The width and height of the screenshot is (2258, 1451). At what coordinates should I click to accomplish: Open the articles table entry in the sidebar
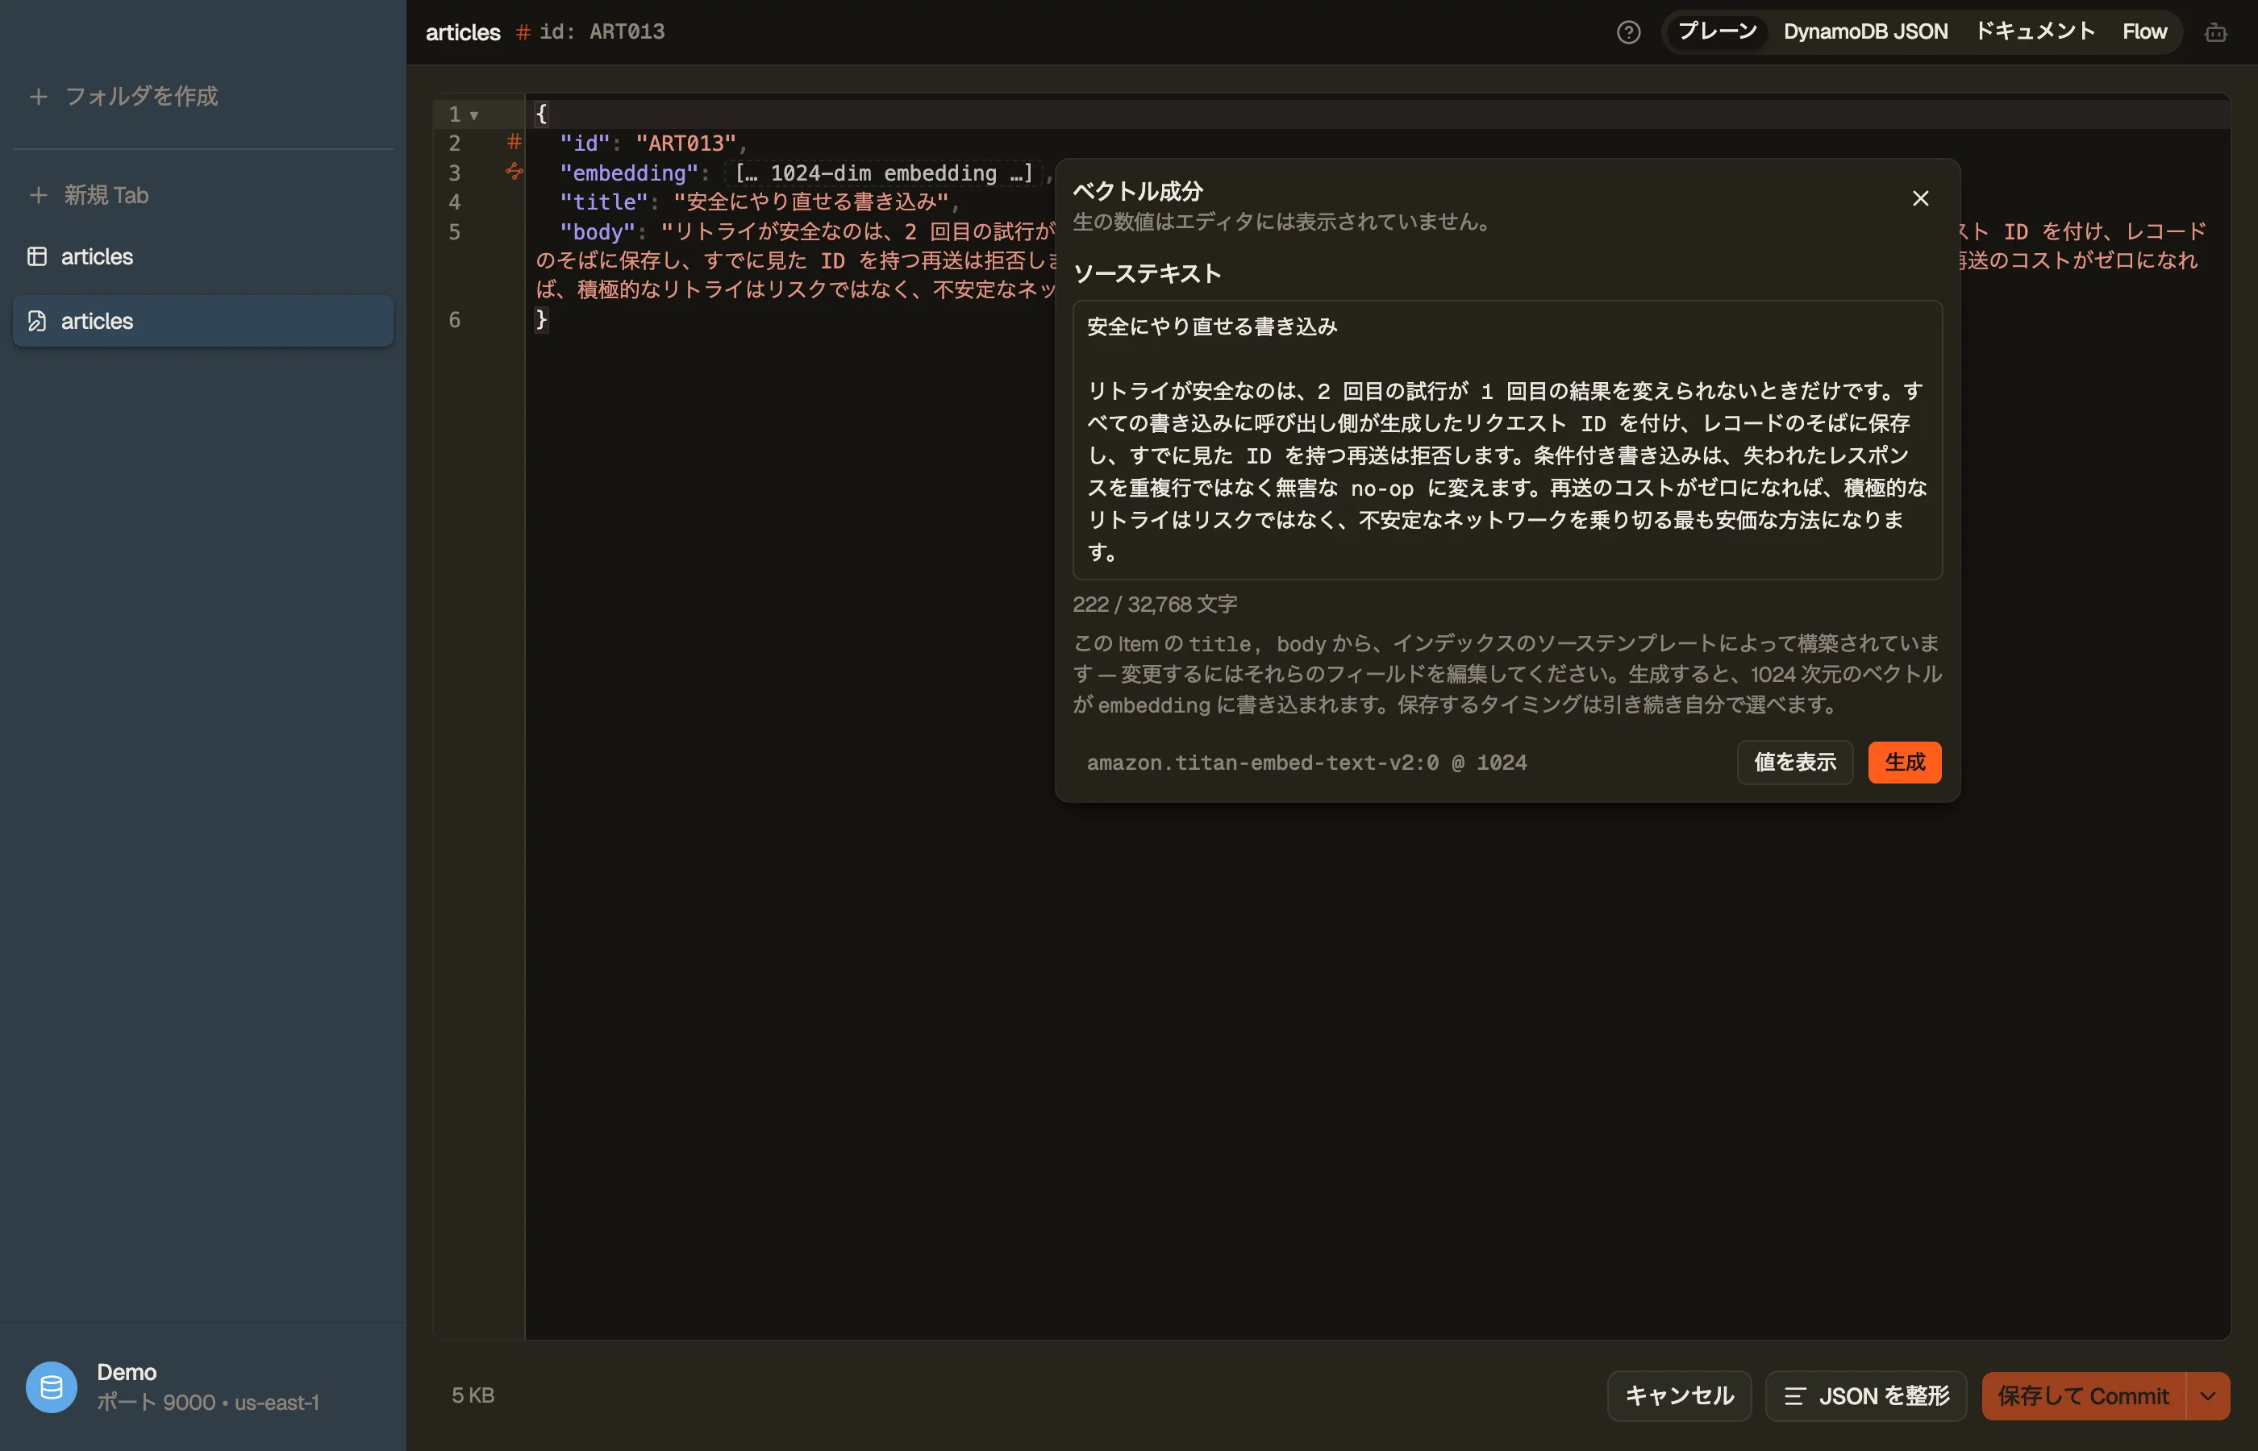click(x=202, y=256)
